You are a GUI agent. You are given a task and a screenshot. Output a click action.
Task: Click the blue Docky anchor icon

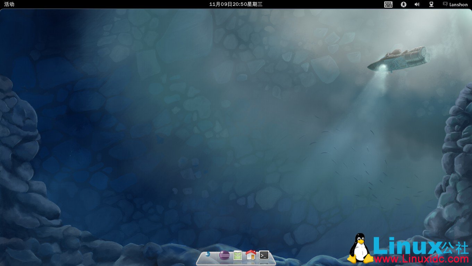(x=208, y=255)
